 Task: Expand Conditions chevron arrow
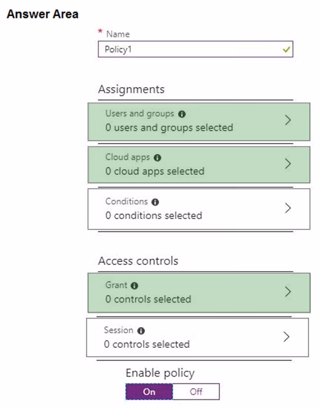pyautogui.click(x=287, y=208)
